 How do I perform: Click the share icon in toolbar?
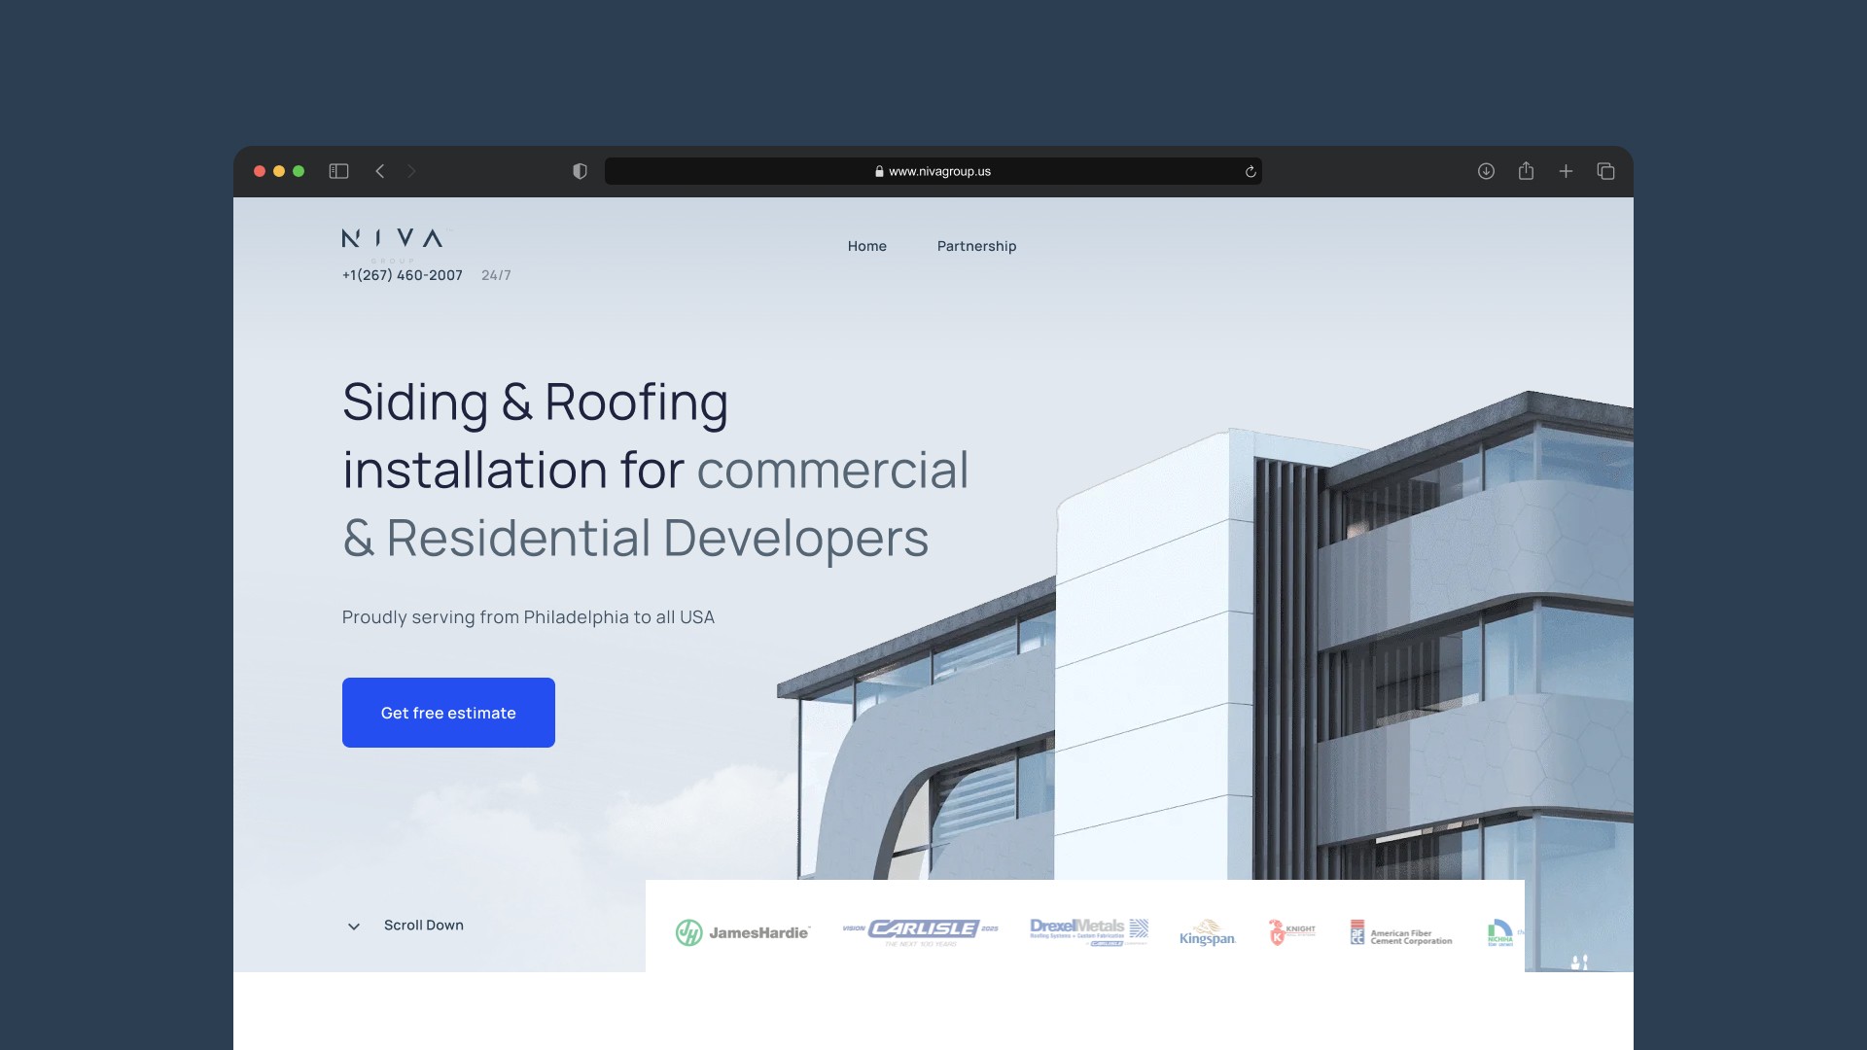click(x=1526, y=171)
